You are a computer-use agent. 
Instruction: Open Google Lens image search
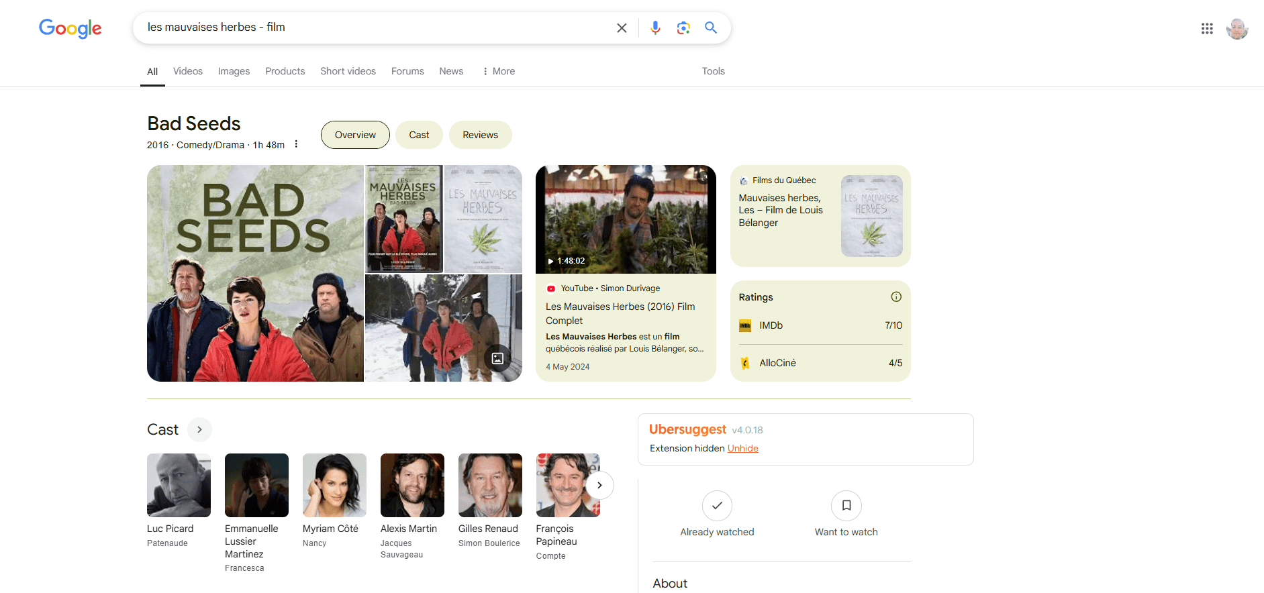(683, 28)
